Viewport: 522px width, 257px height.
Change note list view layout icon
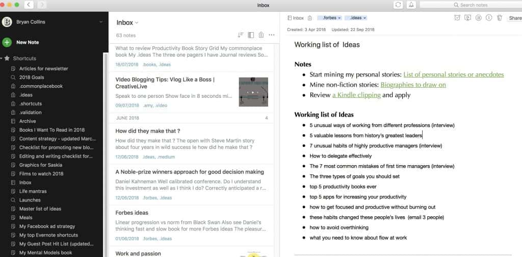tap(251, 35)
